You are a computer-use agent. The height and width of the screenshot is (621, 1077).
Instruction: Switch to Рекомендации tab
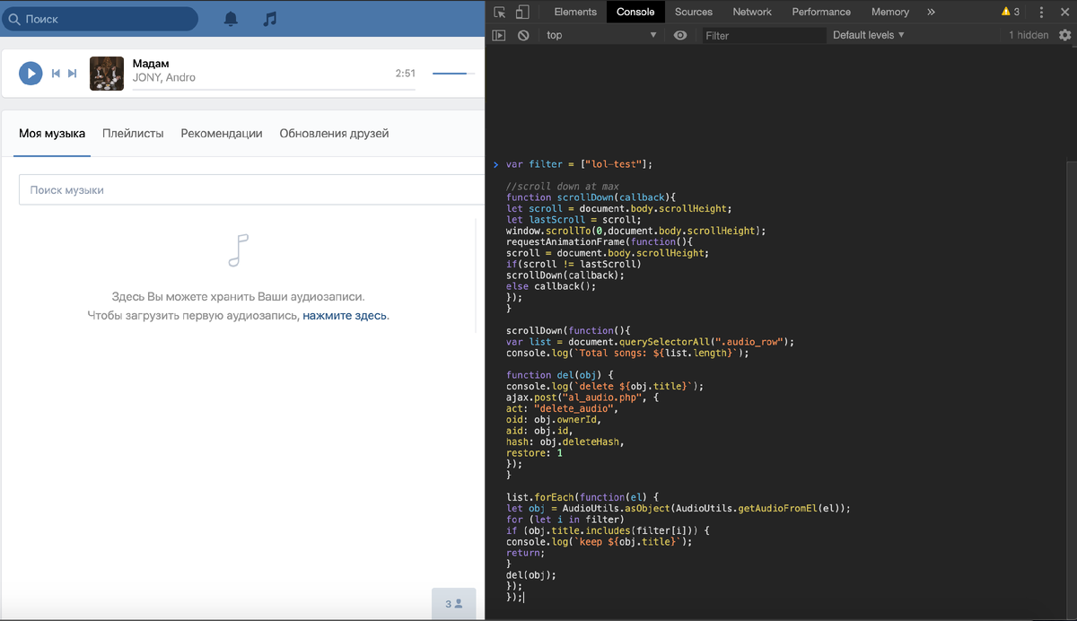222,134
